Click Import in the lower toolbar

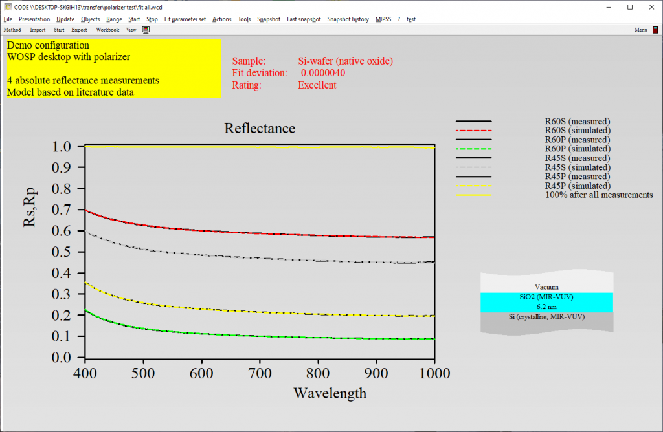pos(38,29)
